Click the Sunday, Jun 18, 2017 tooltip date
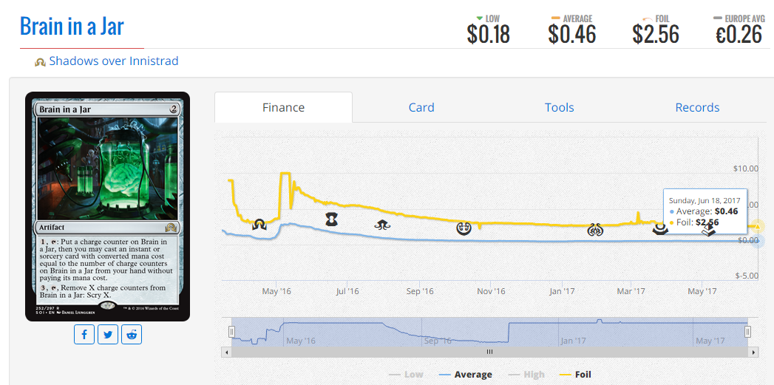This screenshot has height=385, width=774. 705,201
